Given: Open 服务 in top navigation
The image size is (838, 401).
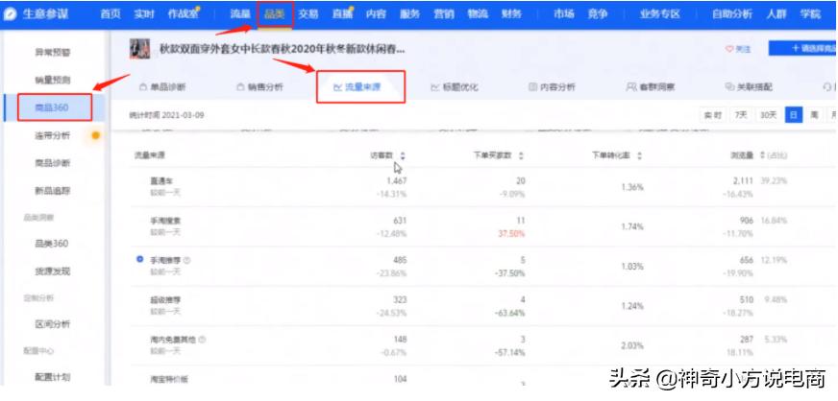Looking at the screenshot, I should pos(410,14).
